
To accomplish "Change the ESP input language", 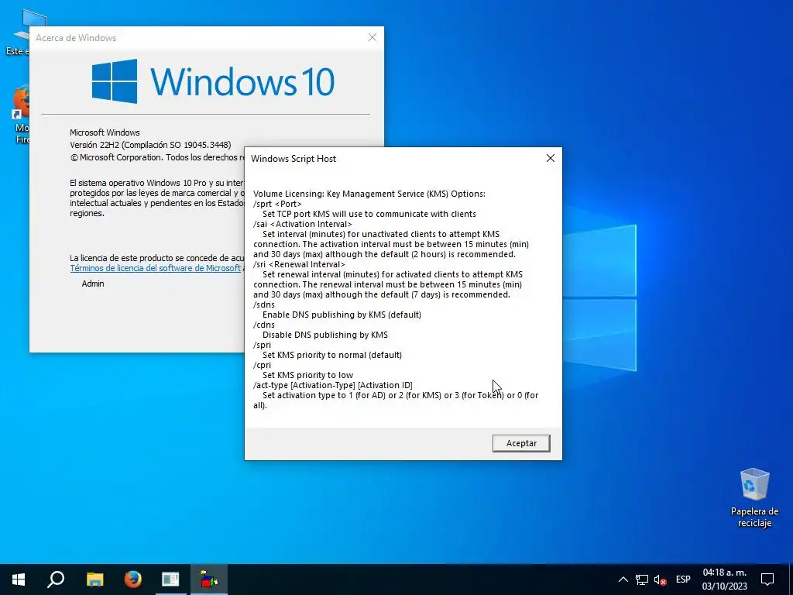I will (x=683, y=580).
